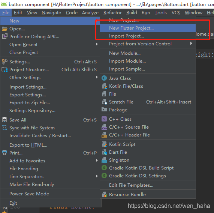Select New Flutter Project...
214x213 pixels.
[148, 28]
